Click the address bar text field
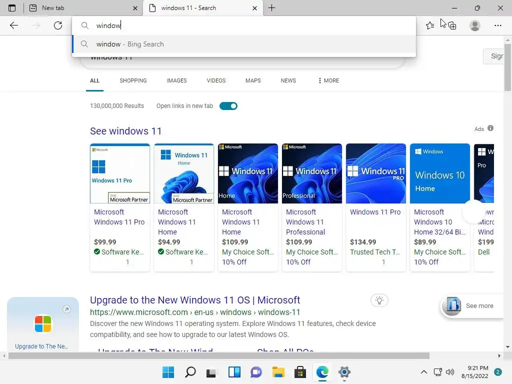The width and height of the screenshot is (512, 384). pos(243,25)
